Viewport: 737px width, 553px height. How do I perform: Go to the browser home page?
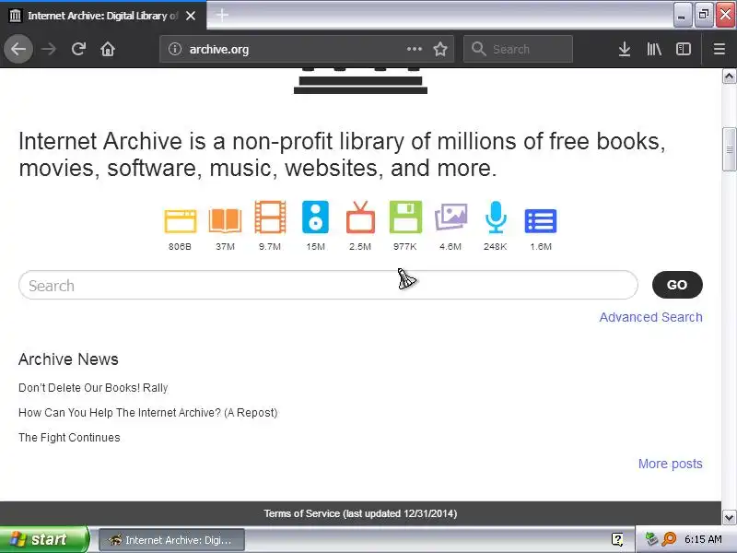(108, 49)
